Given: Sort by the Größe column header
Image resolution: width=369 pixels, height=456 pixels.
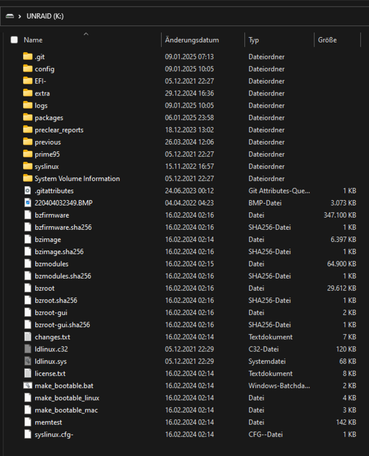Looking at the screenshot, I should click(328, 40).
